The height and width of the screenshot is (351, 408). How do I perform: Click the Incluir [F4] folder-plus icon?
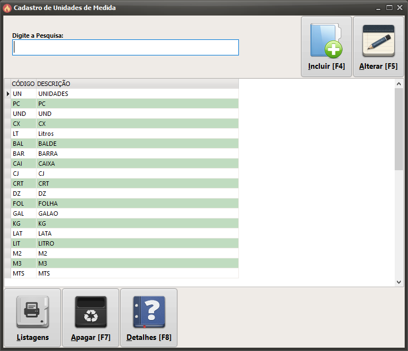(x=326, y=40)
